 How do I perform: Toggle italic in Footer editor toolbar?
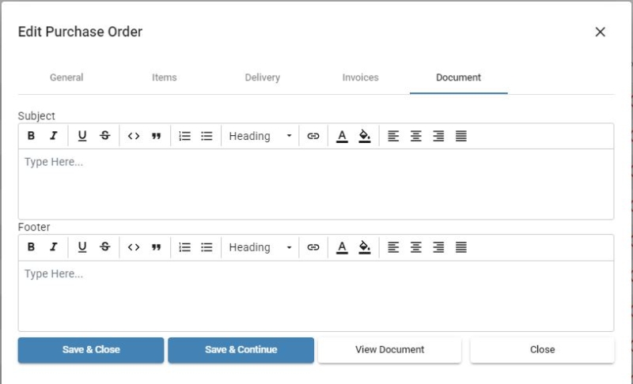pyautogui.click(x=53, y=247)
